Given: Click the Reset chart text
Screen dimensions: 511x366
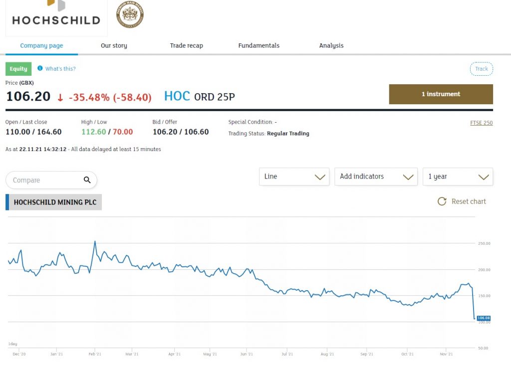Looking at the screenshot, I should (x=469, y=201).
